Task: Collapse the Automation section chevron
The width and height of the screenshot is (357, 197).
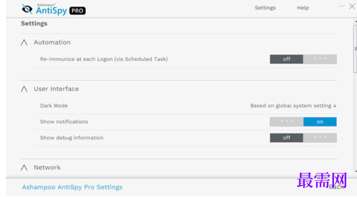Action: coord(24,42)
